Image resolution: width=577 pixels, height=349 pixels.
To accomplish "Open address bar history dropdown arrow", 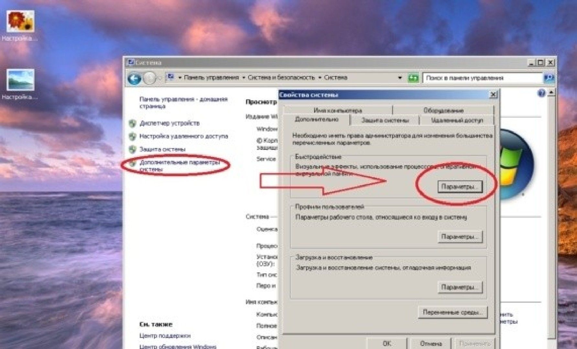I will (x=400, y=78).
